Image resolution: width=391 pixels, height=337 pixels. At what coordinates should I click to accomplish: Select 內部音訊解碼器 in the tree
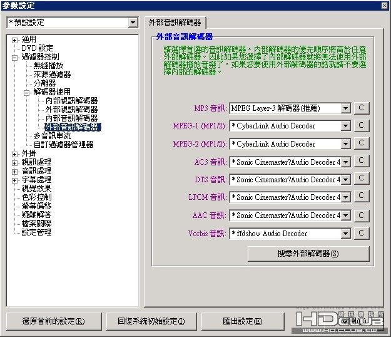(71, 118)
